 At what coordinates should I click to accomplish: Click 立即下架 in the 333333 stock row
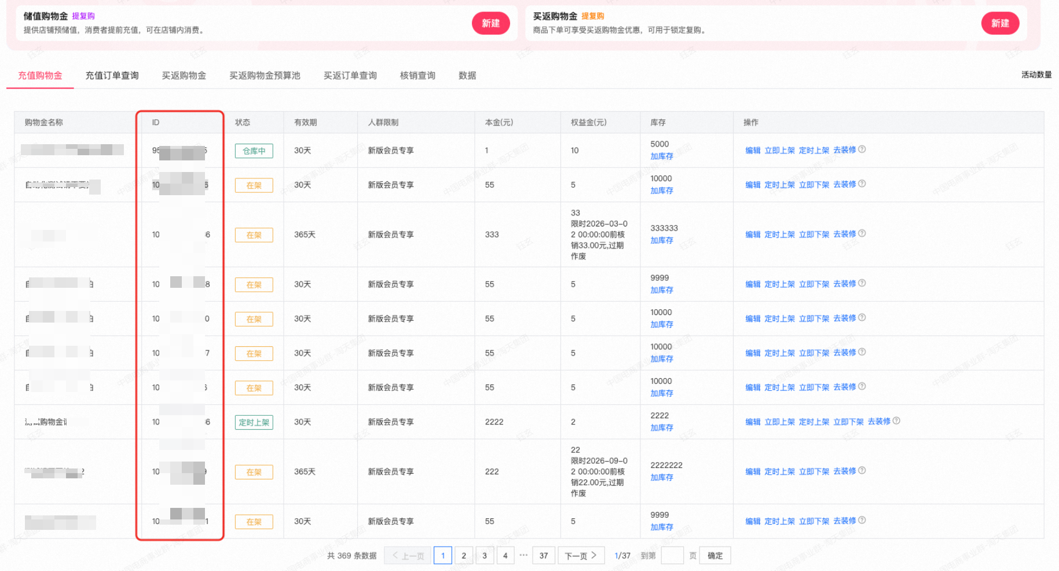(x=814, y=235)
